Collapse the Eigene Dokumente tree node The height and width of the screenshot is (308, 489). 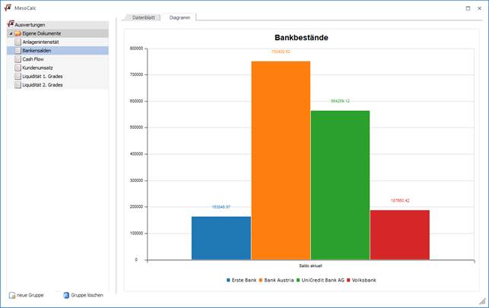(x=10, y=33)
